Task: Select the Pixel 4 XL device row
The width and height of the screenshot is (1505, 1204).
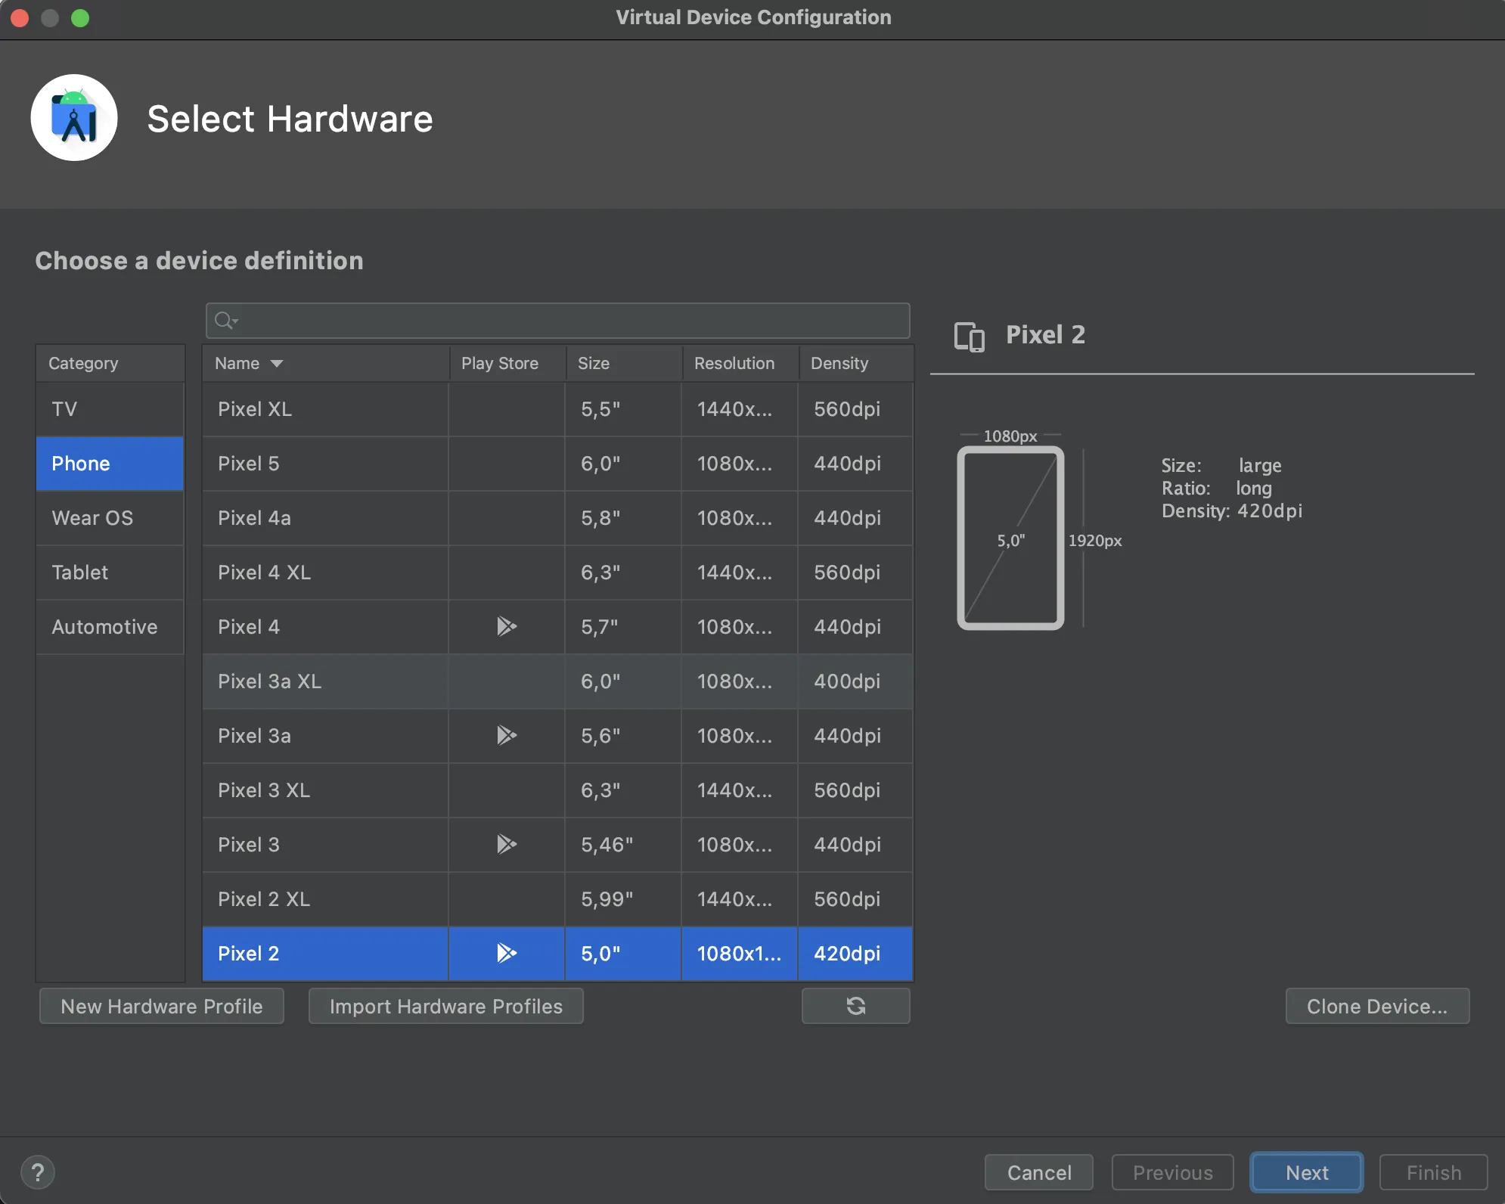Action: (325, 573)
